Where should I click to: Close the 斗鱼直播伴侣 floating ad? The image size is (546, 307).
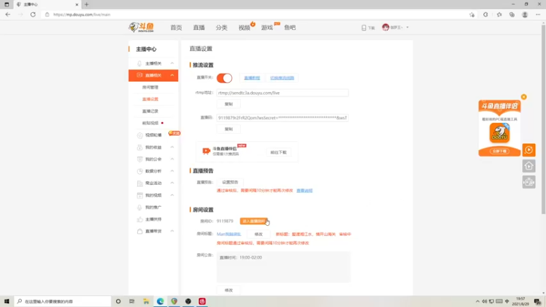click(523, 97)
